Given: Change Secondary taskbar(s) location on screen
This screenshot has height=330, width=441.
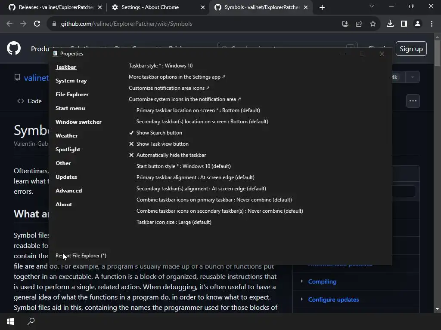Looking at the screenshot, I should [x=202, y=122].
